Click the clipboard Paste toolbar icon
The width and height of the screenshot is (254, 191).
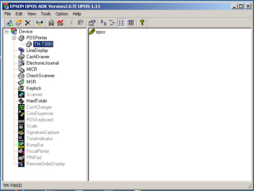[x=81, y=23]
